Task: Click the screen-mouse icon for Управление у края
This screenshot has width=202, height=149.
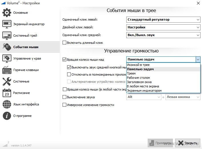Action: [x=7, y=58]
